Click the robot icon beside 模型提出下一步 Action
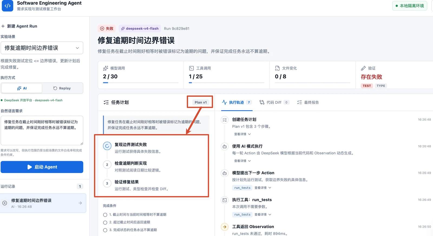Screen dimensions: 433x236 tap(224, 173)
